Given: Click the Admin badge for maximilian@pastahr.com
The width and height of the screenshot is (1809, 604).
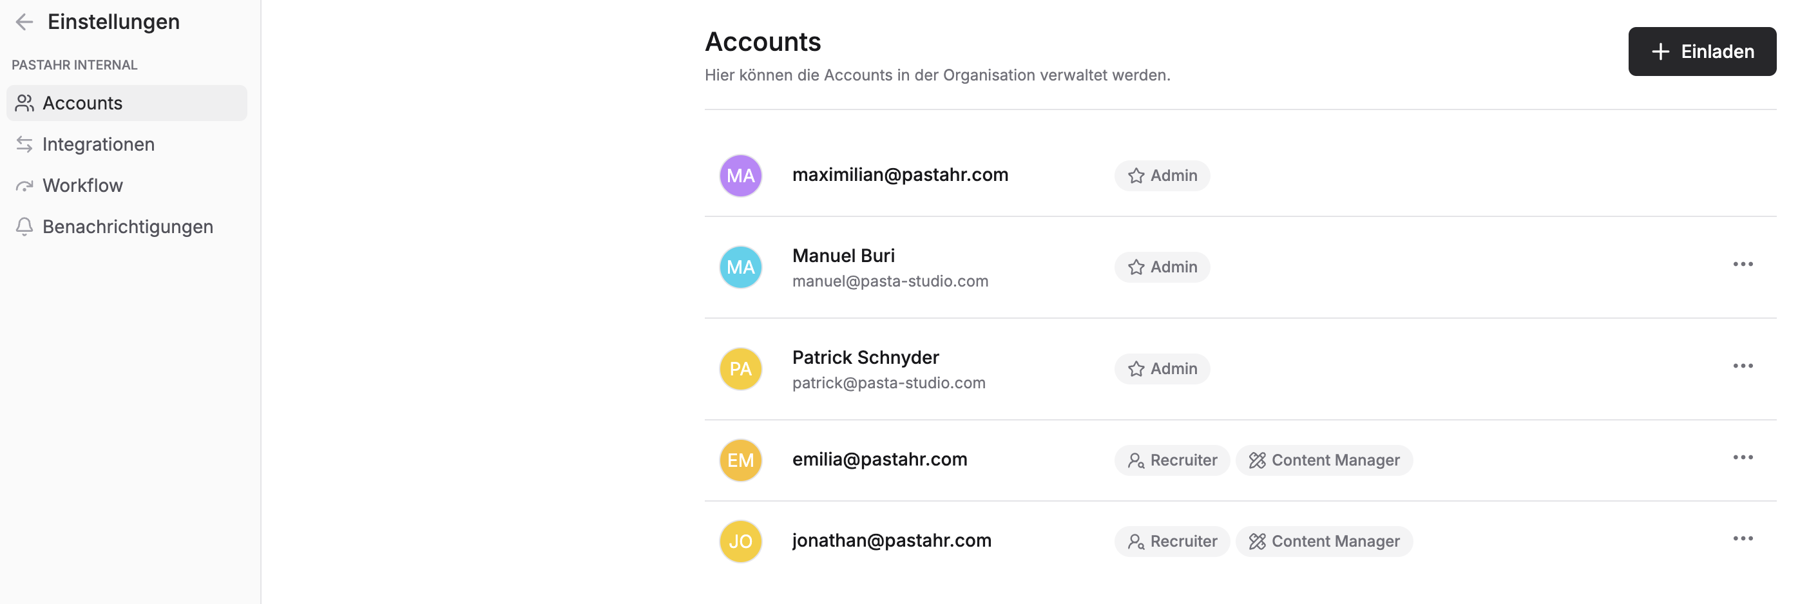Looking at the screenshot, I should [1162, 175].
